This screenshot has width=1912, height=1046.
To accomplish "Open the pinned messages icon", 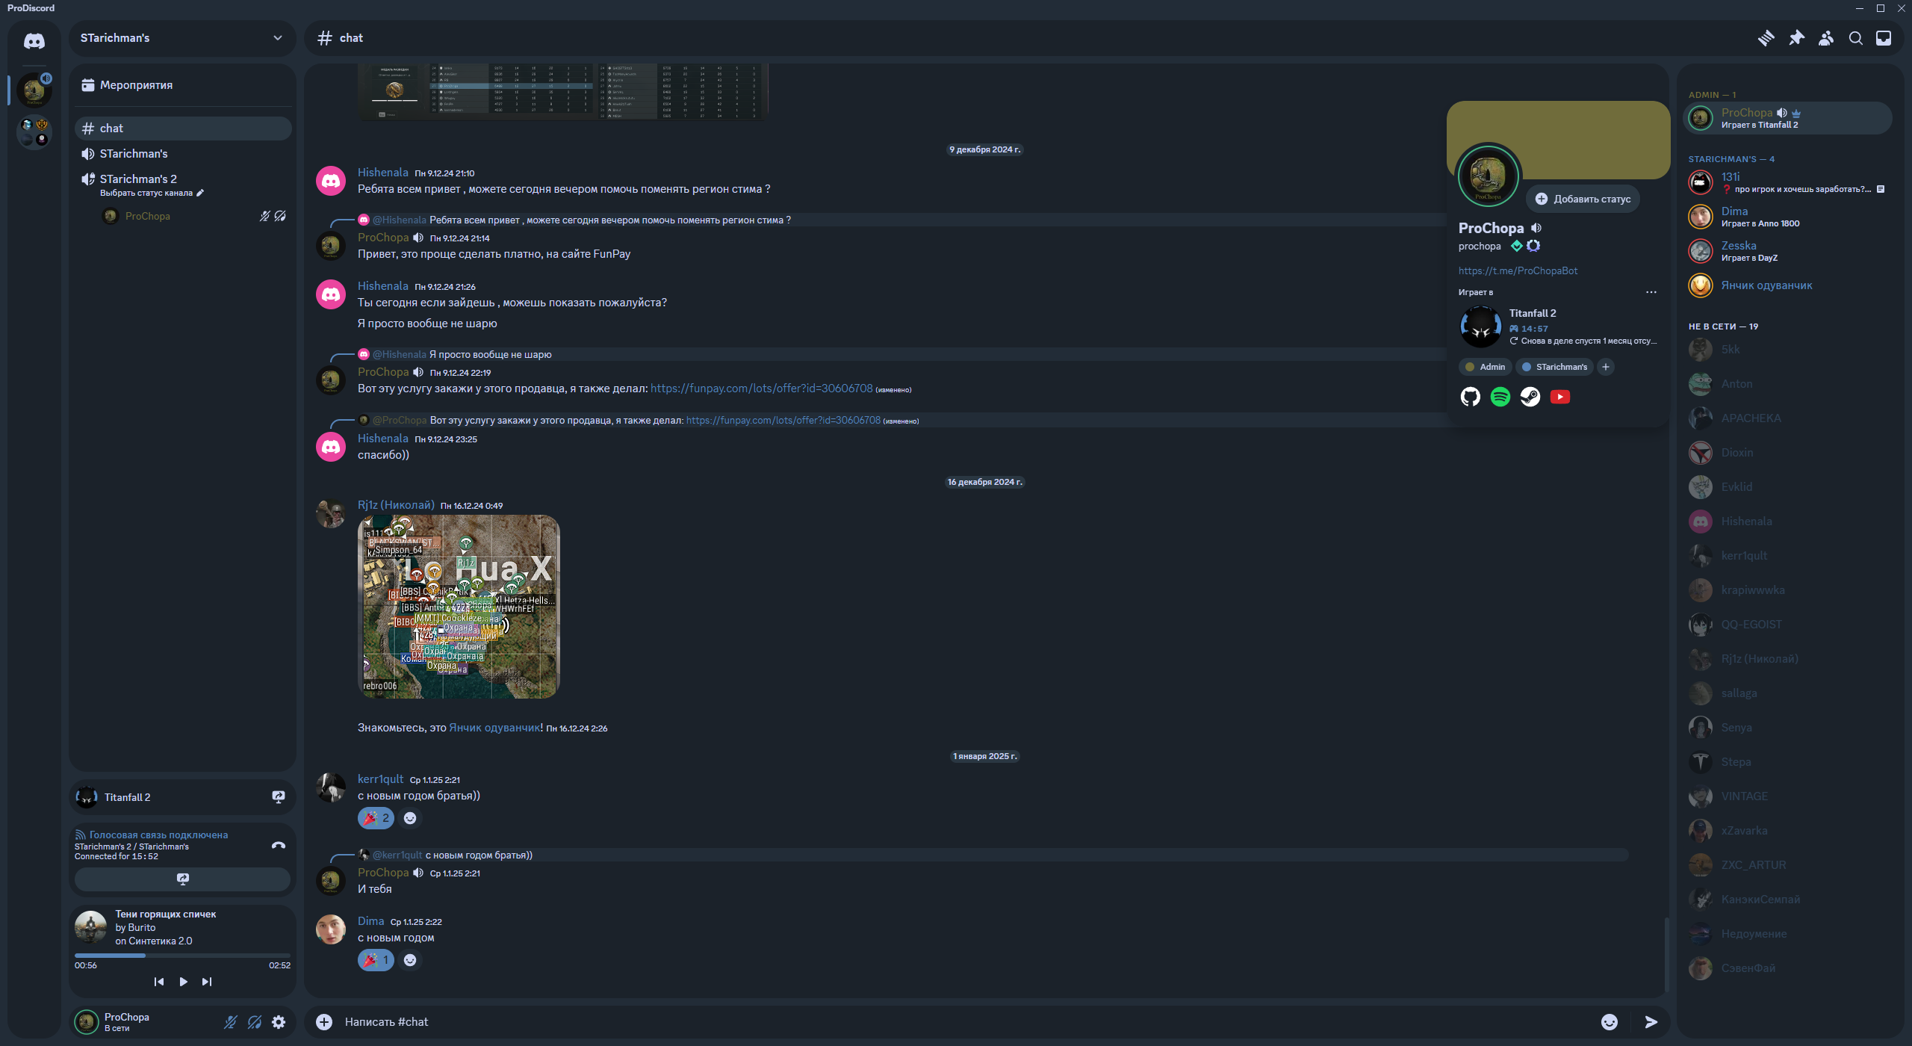I will [x=1797, y=37].
